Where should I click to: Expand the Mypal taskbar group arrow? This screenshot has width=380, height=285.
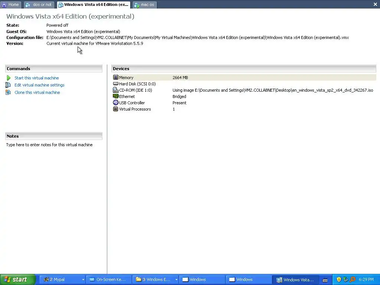pyautogui.click(x=83, y=279)
